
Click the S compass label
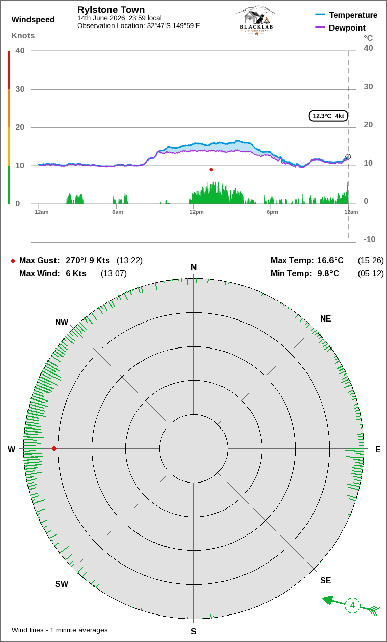(x=193, y=631)
